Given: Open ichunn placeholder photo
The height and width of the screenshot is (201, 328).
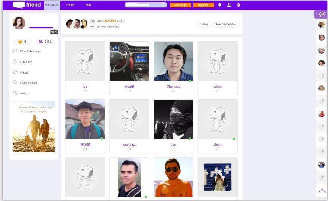Looking at the screenshot, I should point(218,119).
